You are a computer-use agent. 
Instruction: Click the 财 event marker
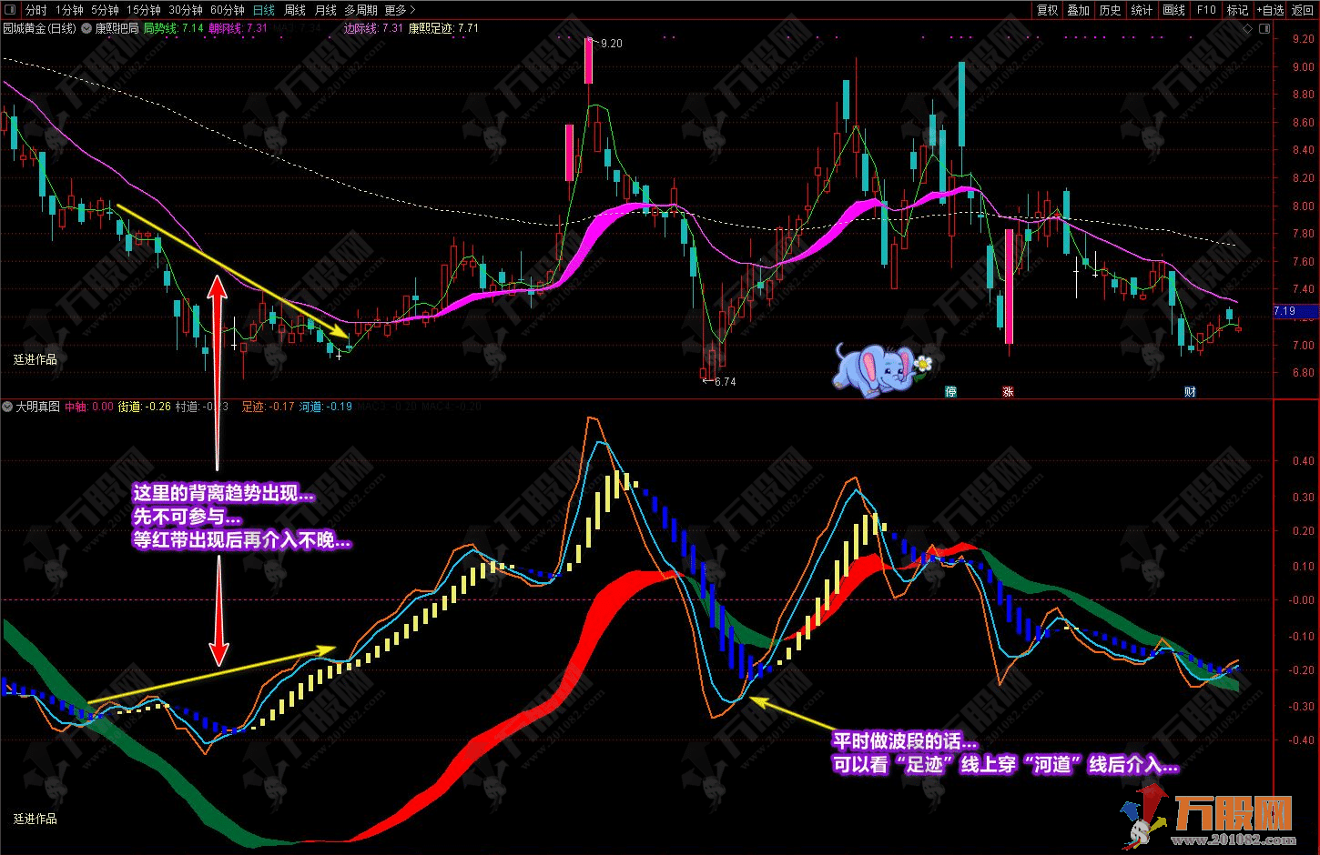pos(1190,392)
